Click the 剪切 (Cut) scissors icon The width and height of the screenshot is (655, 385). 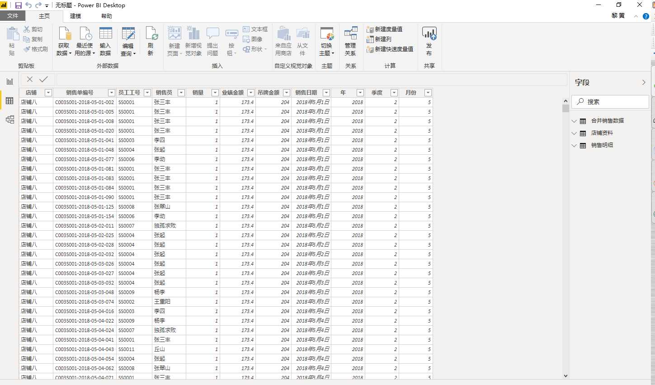click(x=27, y=29)
